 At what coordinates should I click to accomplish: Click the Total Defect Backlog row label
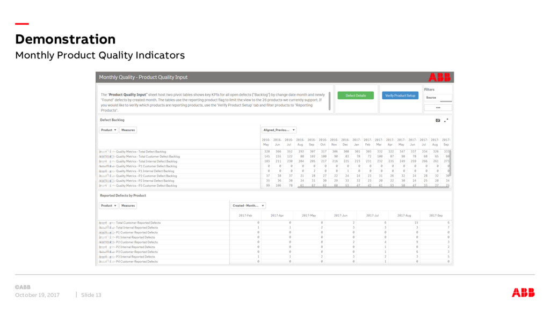[133, 152]
